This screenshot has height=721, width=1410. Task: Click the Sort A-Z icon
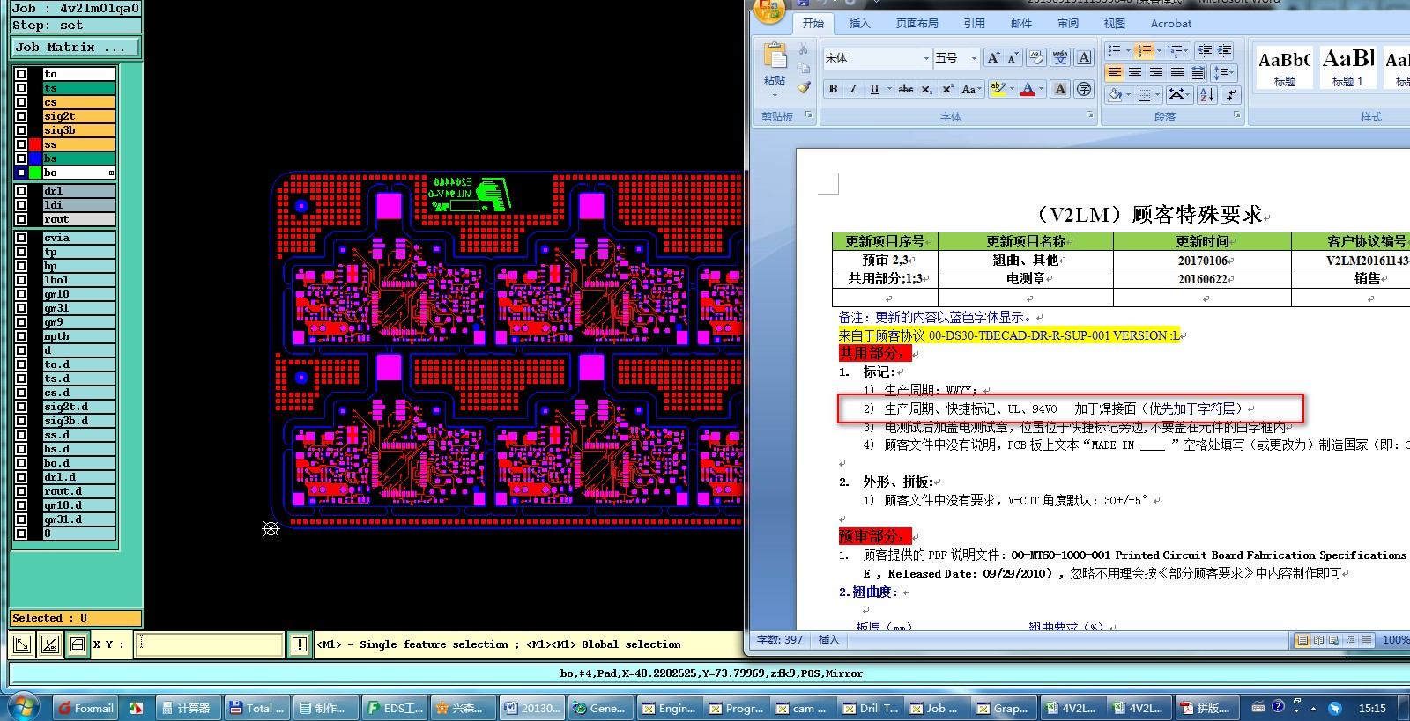click(x=1207, y=94)
